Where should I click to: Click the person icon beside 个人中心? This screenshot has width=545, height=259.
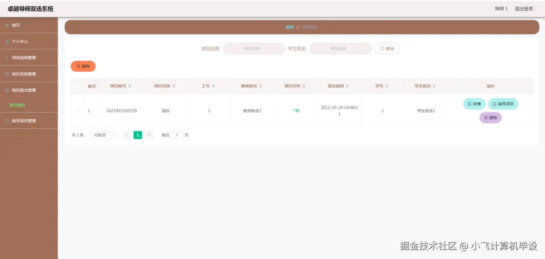click(7, 41)
